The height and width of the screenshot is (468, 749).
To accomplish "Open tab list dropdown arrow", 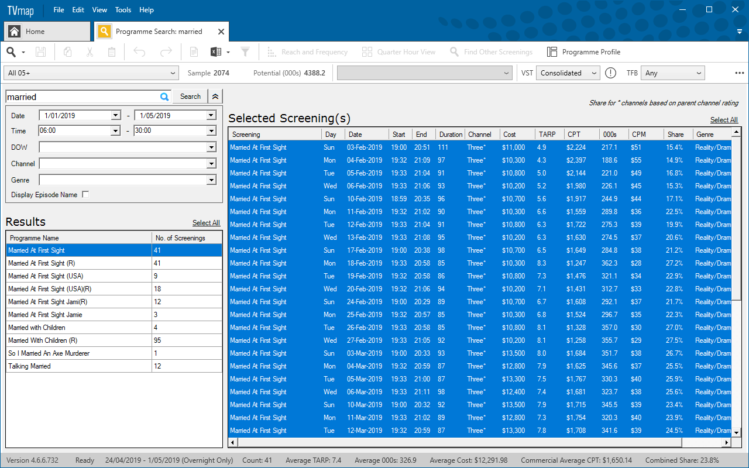I will click(740, 32).
